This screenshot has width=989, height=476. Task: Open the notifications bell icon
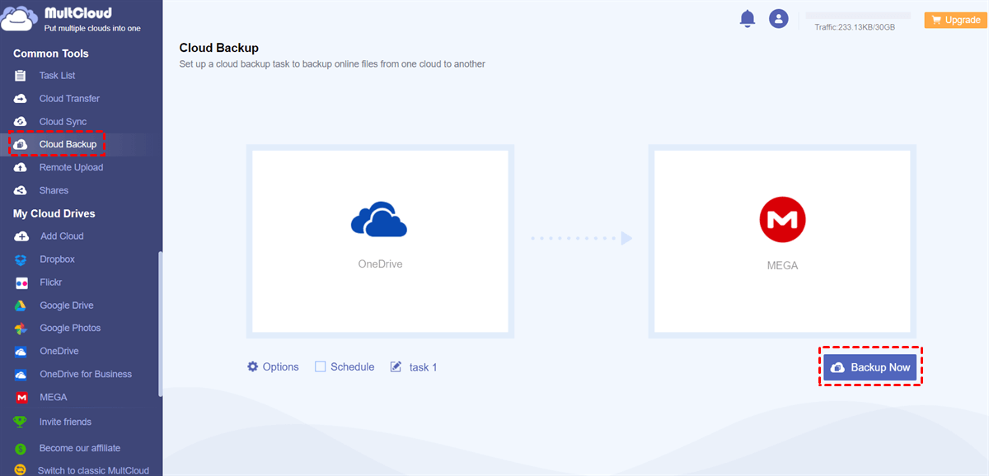(748, 18)
